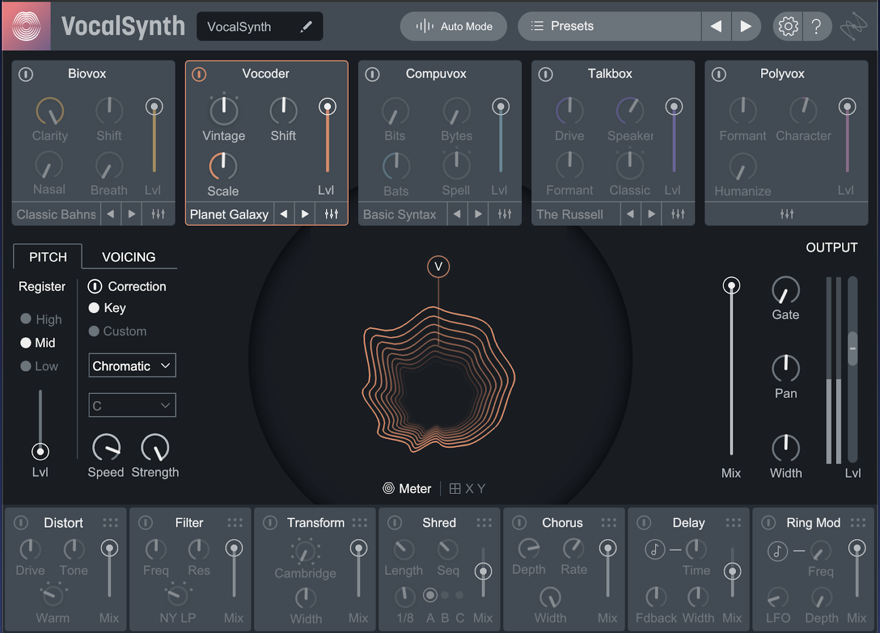Image resolution: width=880 pixels, height=633 pixels.
Task: Open the C key root note dropdown
Action: point(132,406)
